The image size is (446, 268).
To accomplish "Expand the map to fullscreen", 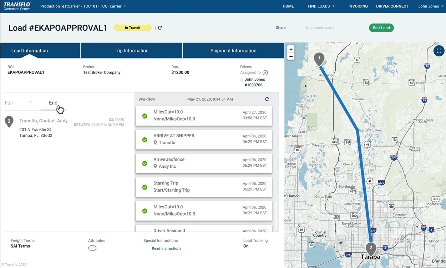I will pos(439,51).
